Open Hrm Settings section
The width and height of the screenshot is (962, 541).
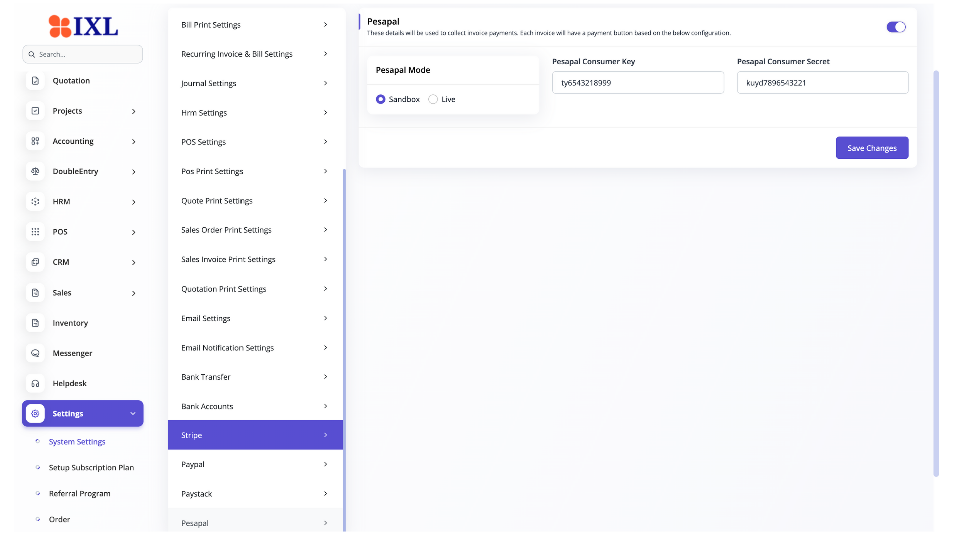point(255,113)
